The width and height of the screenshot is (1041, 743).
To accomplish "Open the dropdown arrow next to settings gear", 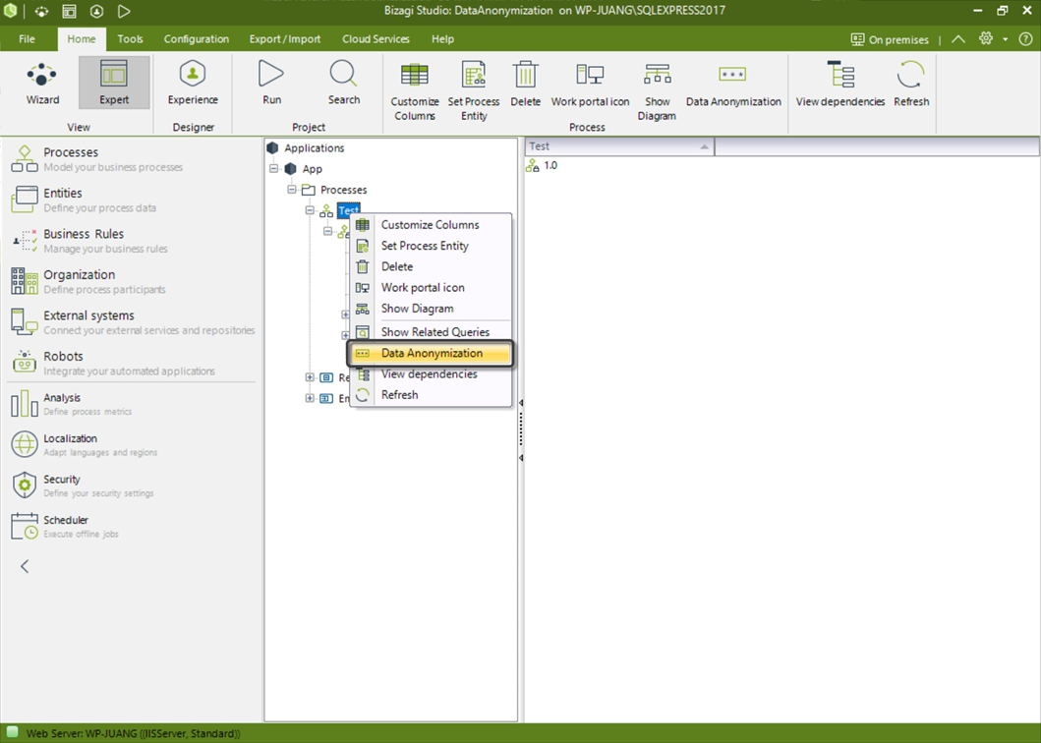I will [1006, 39].
